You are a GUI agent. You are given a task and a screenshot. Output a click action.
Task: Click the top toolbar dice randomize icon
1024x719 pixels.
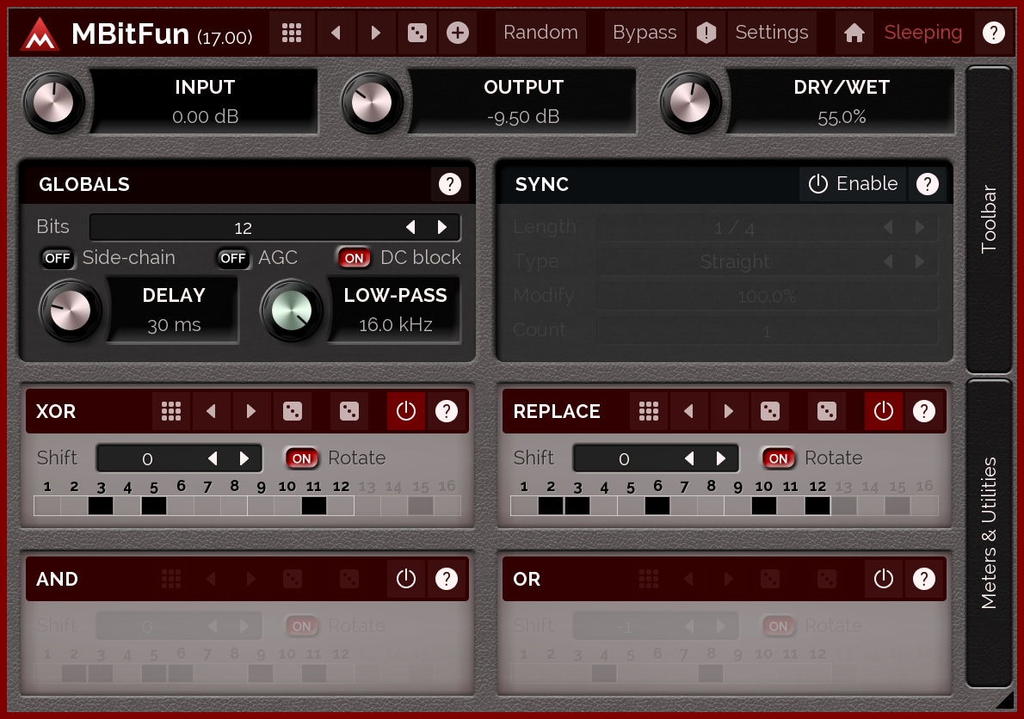point(417,33)
